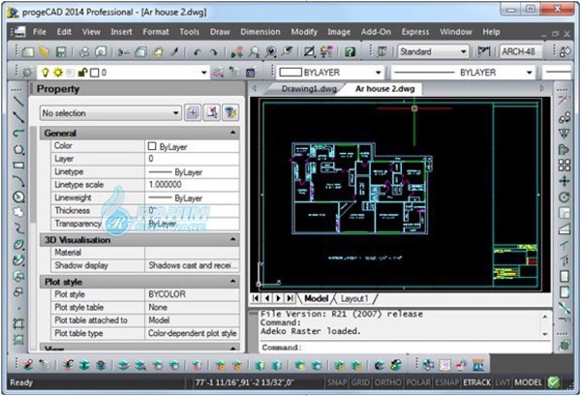Go to last layout tab arrow

(x=290, y=298)
